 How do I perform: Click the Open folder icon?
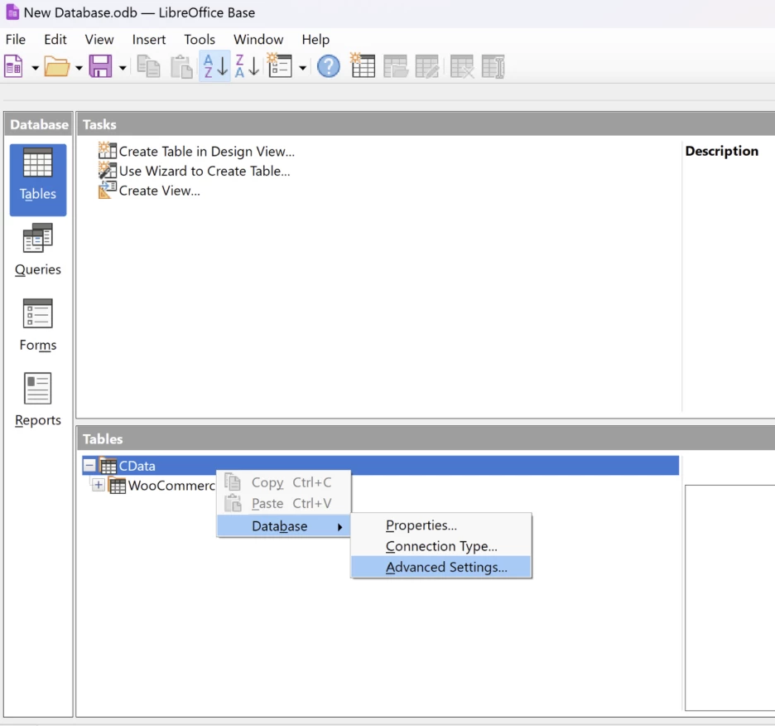tap(57, 66)
